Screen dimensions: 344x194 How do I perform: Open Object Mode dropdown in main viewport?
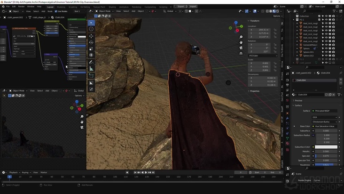tap(104, 11)
